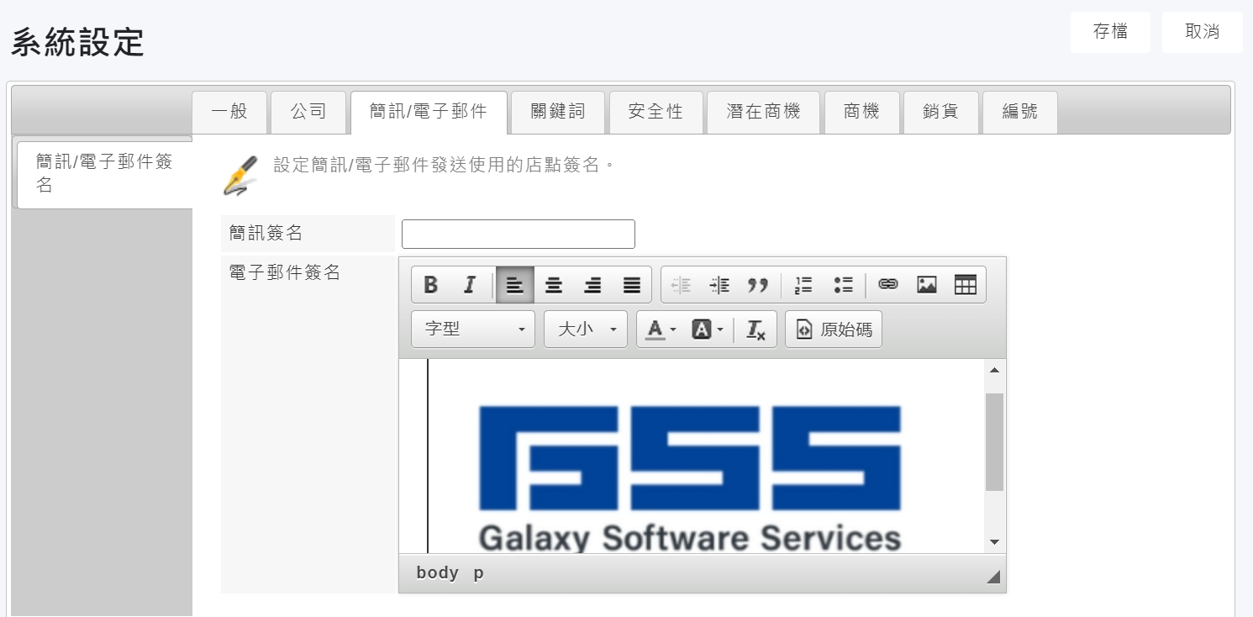Image resolution: width=1253 pixels, height=617 pixels.
Task: Insert a block quote
Action: (x=758, y=285)
